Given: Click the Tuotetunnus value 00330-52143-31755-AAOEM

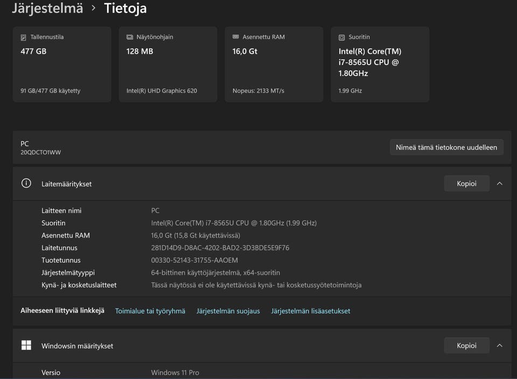Looking at the screenshot, I should (x=194, y=261).
